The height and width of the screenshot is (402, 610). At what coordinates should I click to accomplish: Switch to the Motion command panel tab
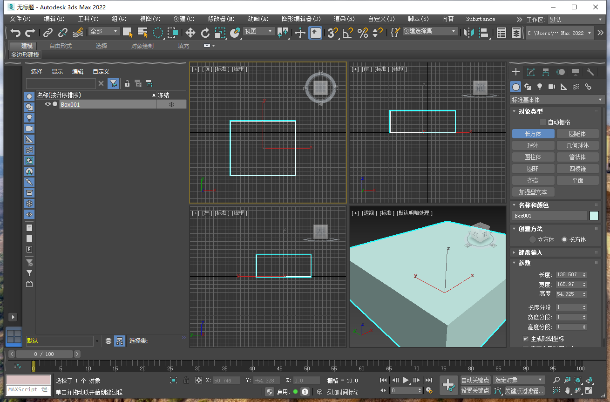pos(561,72)
